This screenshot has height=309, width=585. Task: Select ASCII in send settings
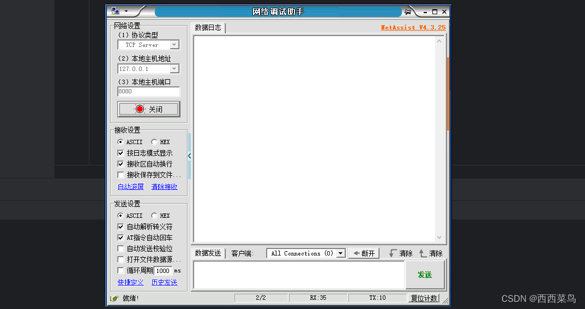tap(120, 216)
